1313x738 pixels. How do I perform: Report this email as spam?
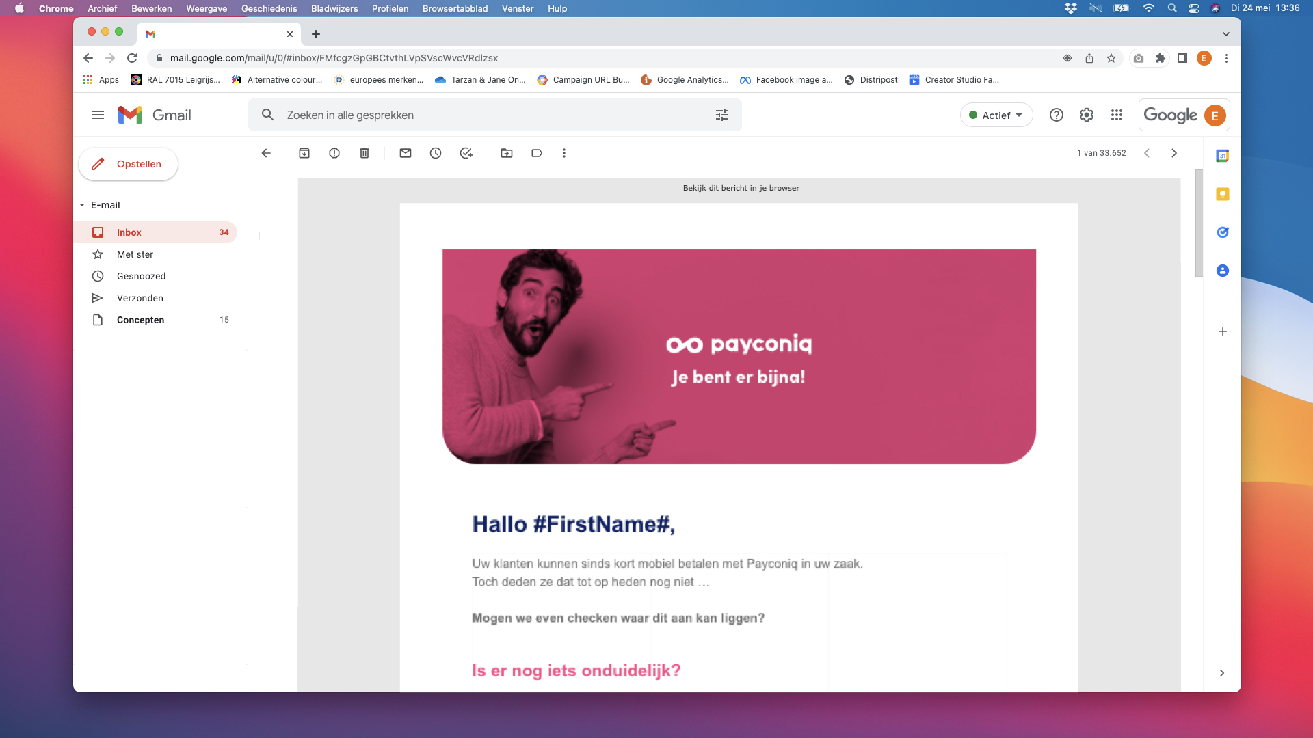click(x=334, y=153)
